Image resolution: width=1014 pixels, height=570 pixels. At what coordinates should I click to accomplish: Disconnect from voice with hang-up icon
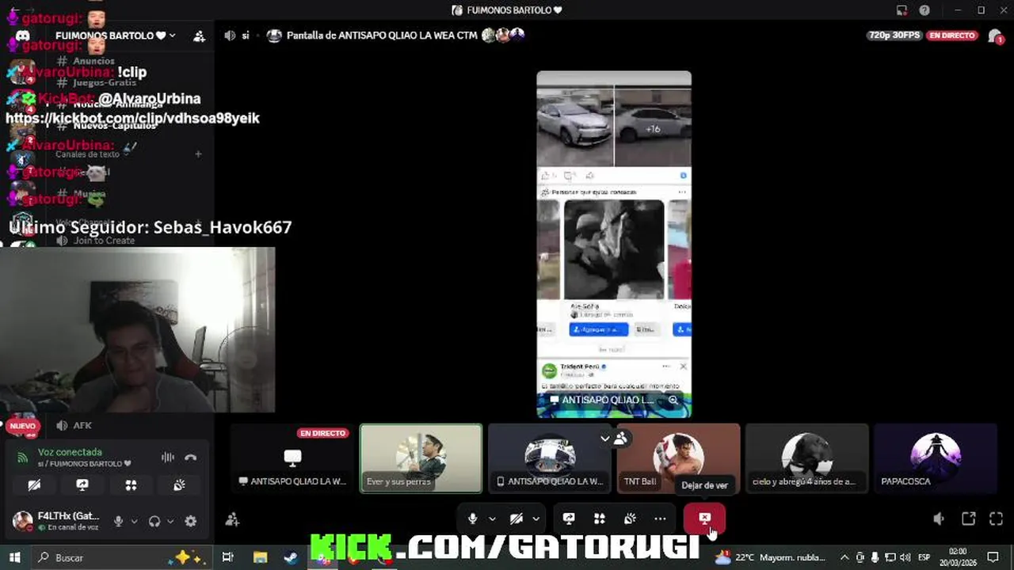(190, 457)
